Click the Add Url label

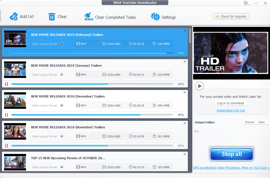tap(27, 17)
